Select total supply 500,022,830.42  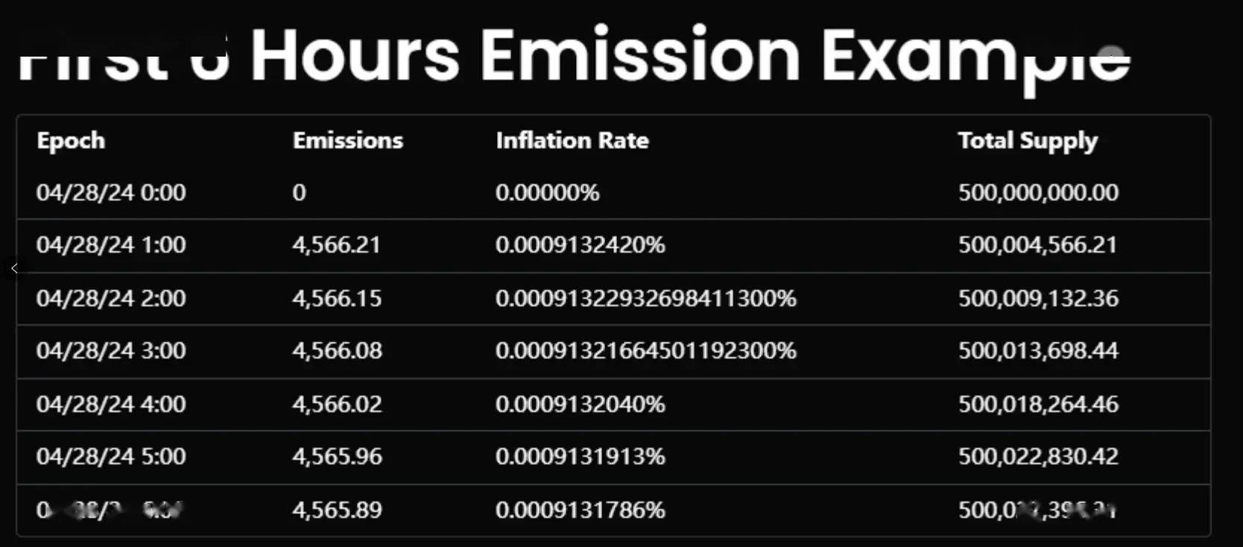coord(1038,456)
